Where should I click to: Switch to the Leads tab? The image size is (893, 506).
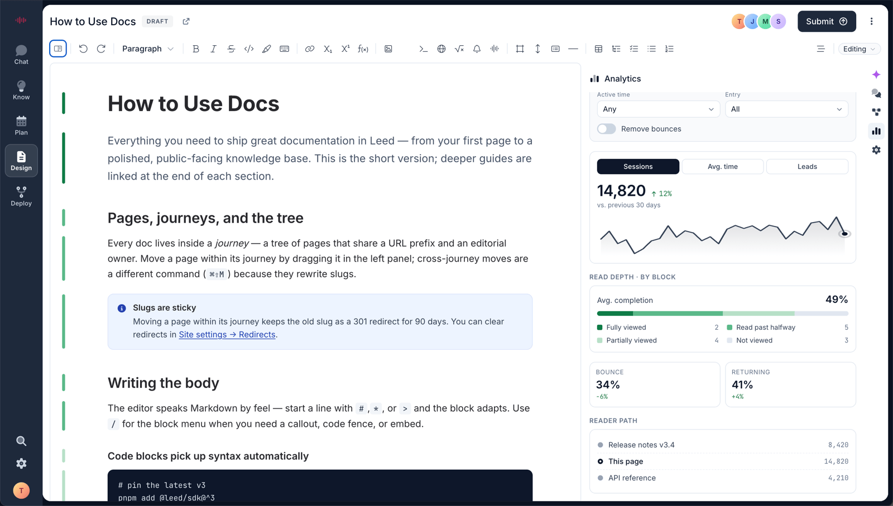tap(807, 166)
